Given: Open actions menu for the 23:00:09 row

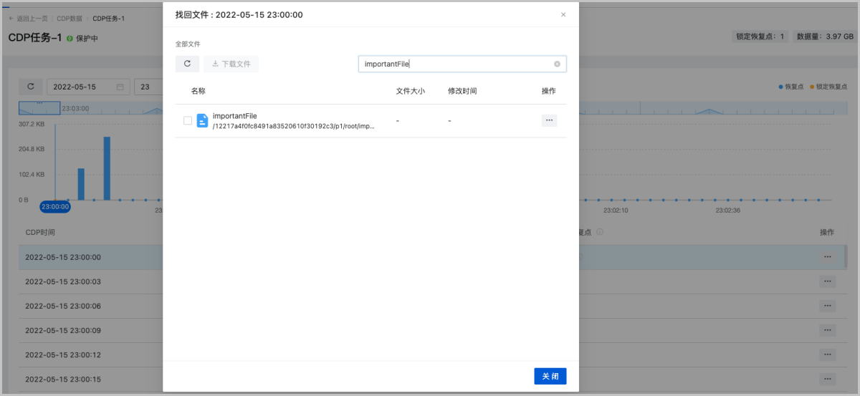Looking at the screenshot, I should 827,330.
